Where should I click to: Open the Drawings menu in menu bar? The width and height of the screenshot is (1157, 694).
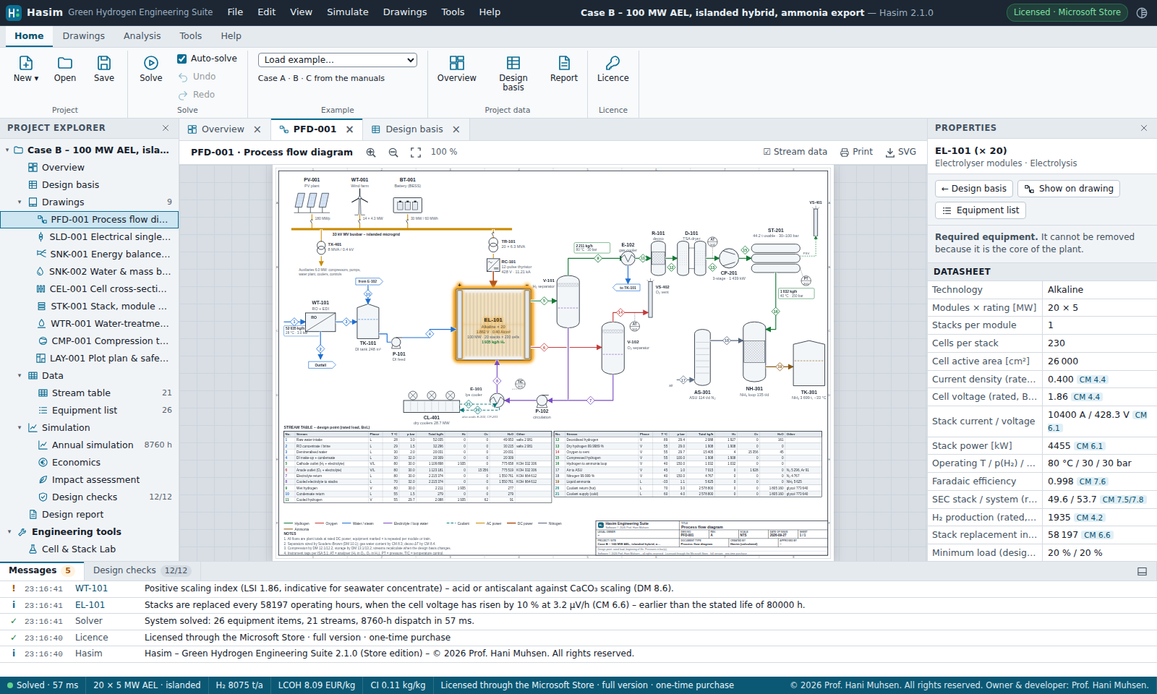point(405,12)
